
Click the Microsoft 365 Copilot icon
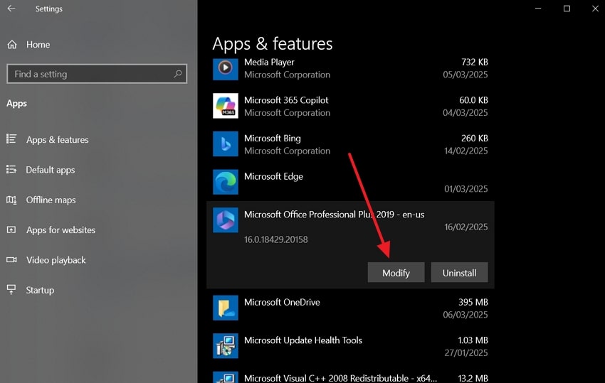[226, 106]
